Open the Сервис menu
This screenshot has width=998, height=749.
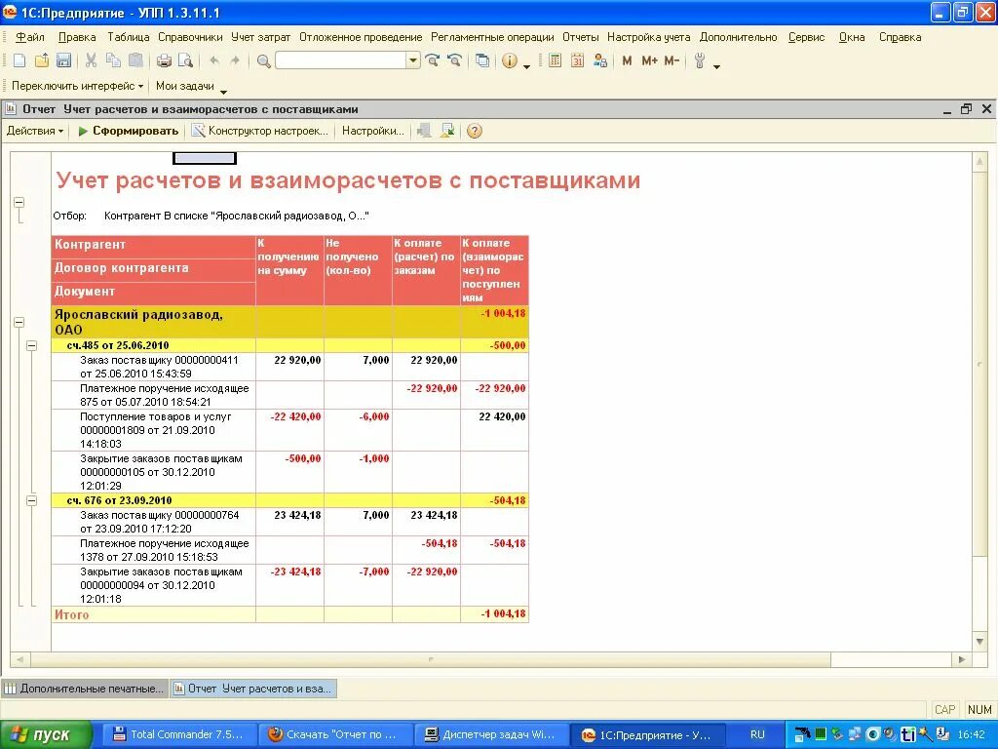tap(806, 37)
